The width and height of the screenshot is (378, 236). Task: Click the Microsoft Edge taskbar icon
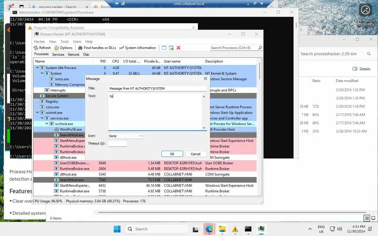pos(209,229)
